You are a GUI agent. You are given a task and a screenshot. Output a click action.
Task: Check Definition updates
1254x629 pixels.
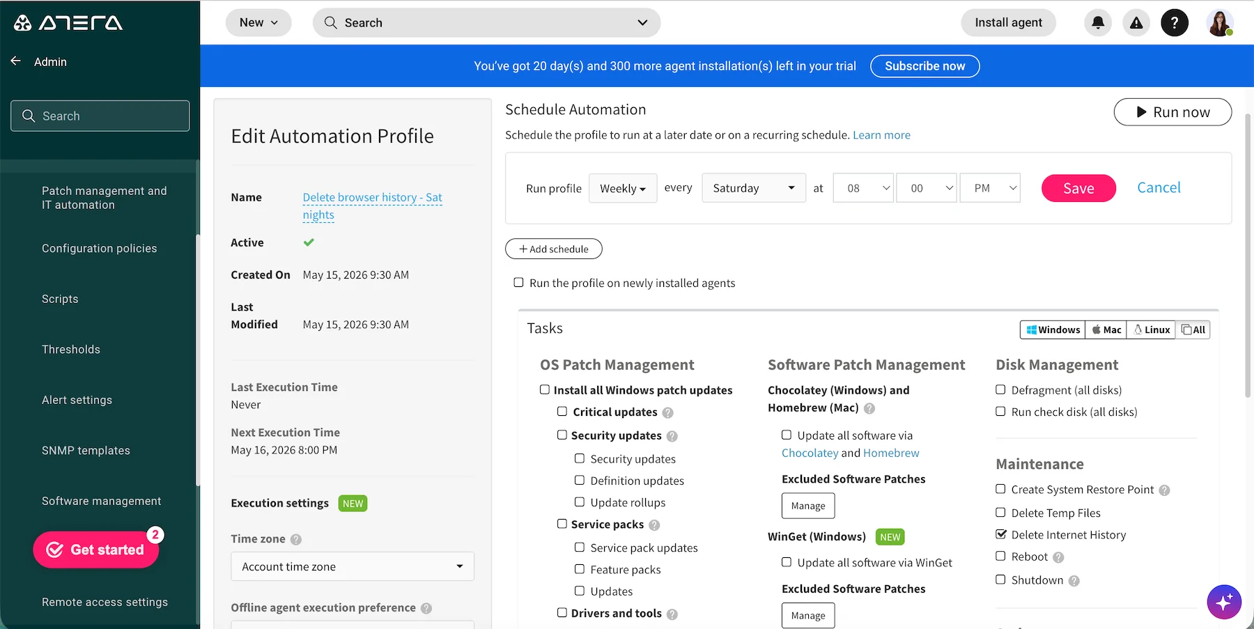click(x=580, y=480)
